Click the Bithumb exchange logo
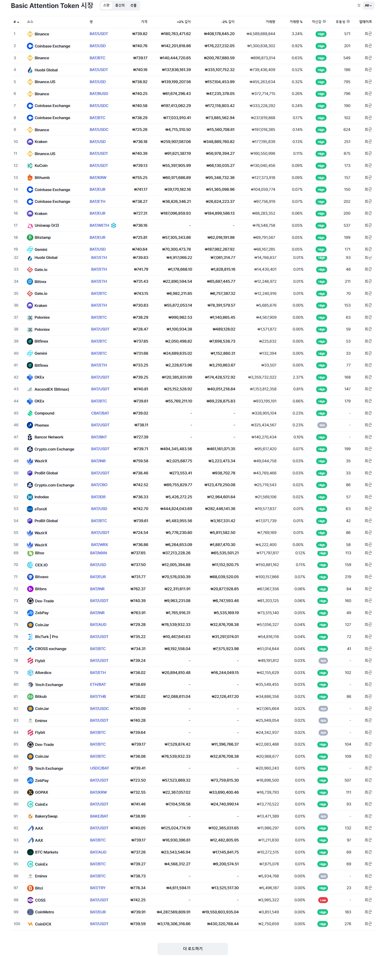This screenshot has width=379, height=957. pos(30,177)
